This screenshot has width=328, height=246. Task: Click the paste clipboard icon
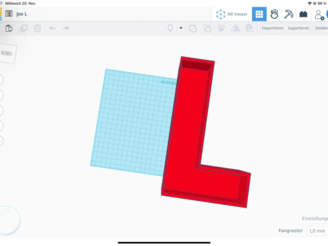pos(9,28)
